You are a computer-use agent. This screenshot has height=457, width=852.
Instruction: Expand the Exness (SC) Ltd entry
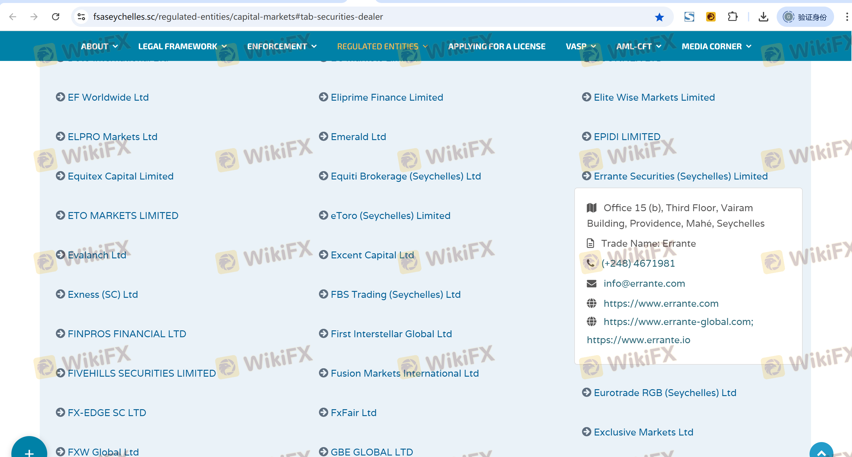103,295
